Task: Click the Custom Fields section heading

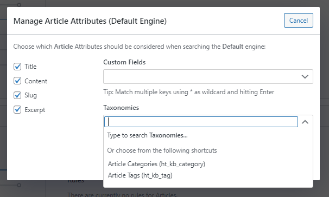Action: pyautogui.click(x=124, y=62)
